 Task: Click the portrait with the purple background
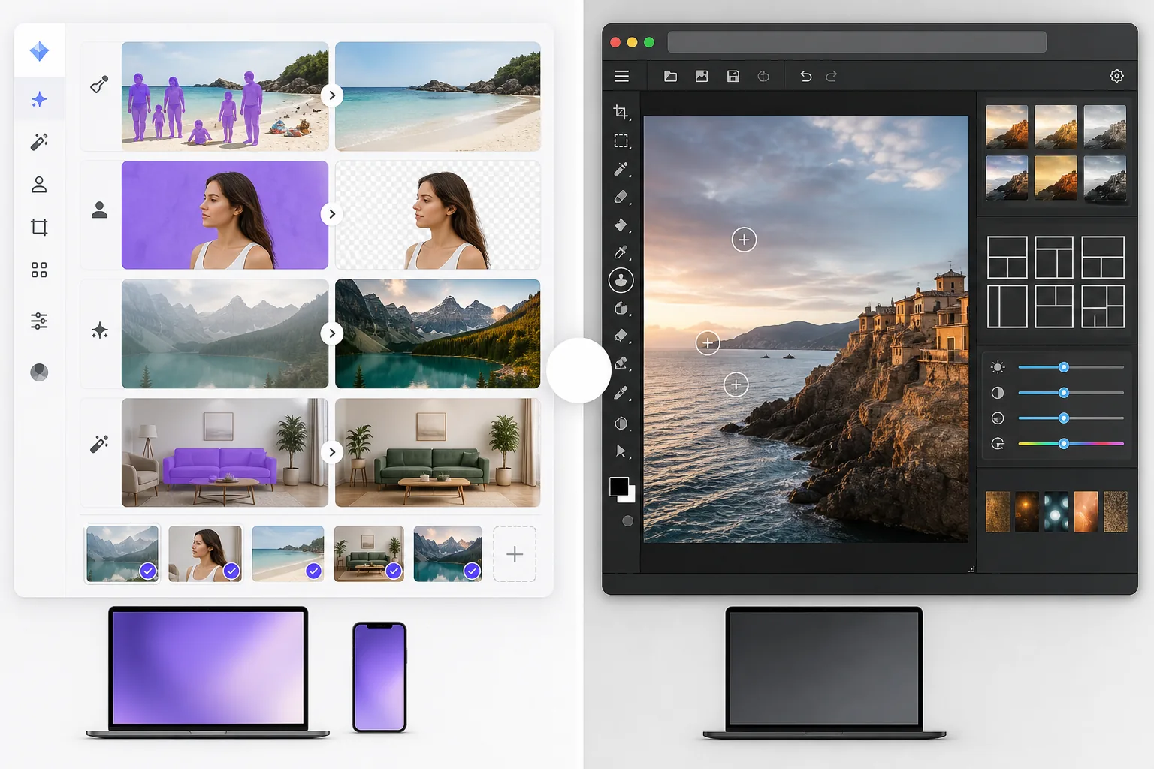(225, 215)
